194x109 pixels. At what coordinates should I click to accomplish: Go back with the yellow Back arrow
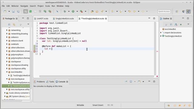pos(135,12)
